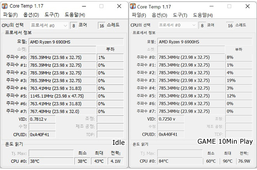This screenshot has height=170, width=257.
Task: Close the right Core Temp window
Action: (246, 7)
